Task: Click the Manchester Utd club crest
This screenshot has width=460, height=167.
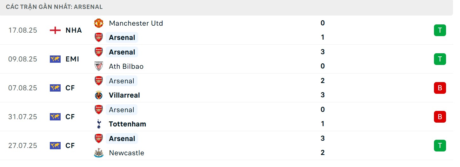Action: click(x=99, y=23)
